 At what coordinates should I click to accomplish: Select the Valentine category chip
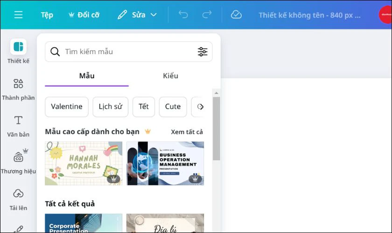[67, 107]
